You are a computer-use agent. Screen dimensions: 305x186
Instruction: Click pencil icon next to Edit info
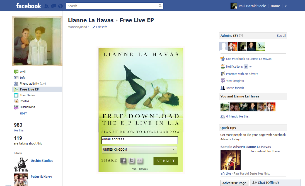(94, 27)
